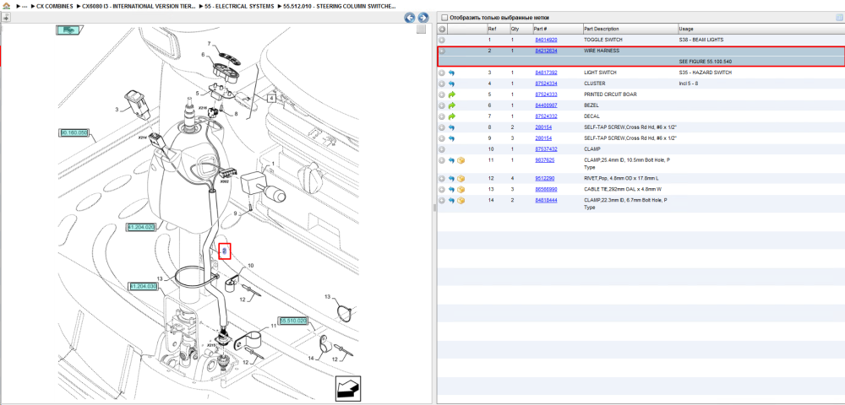Open part number 84014920 link
The height and width of the screenshot is (405, 845).
pyautogui.click(x=546, y=40)
